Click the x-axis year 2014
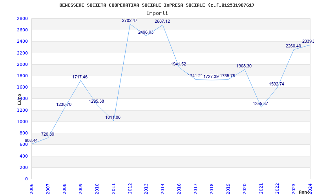 tap(162, 189)
